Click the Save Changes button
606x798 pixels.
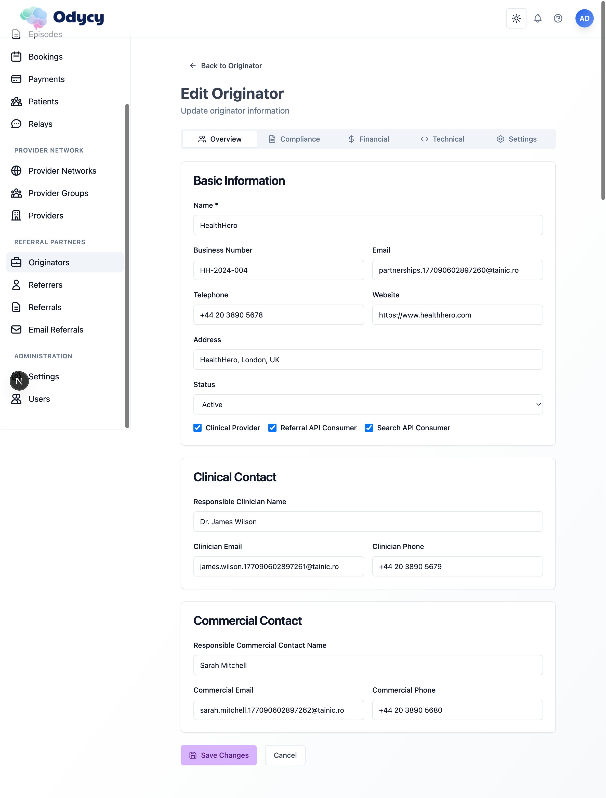(218, 755)
